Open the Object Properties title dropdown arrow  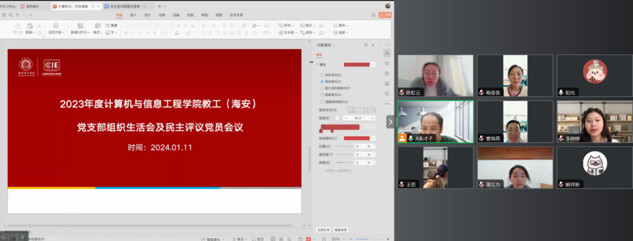(334, 45)
